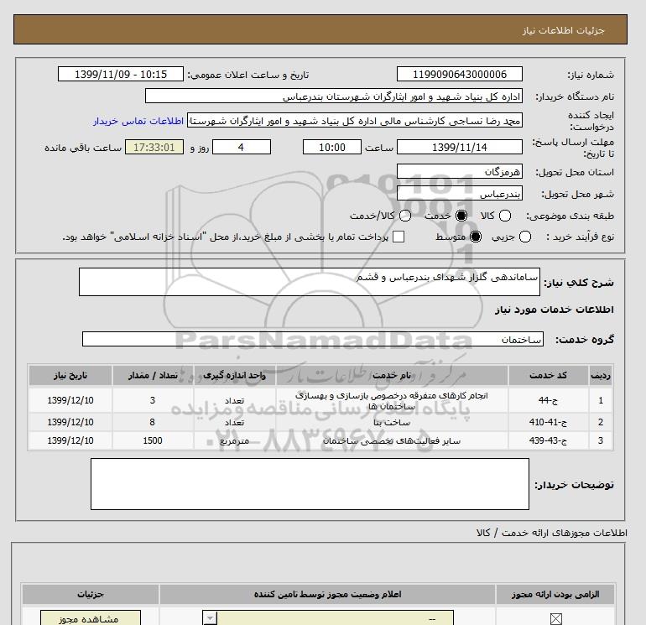Image resolution: width=646 pixels, height=625 pixels.
Task: Click the quantity 8 cell
Action: 153,422
